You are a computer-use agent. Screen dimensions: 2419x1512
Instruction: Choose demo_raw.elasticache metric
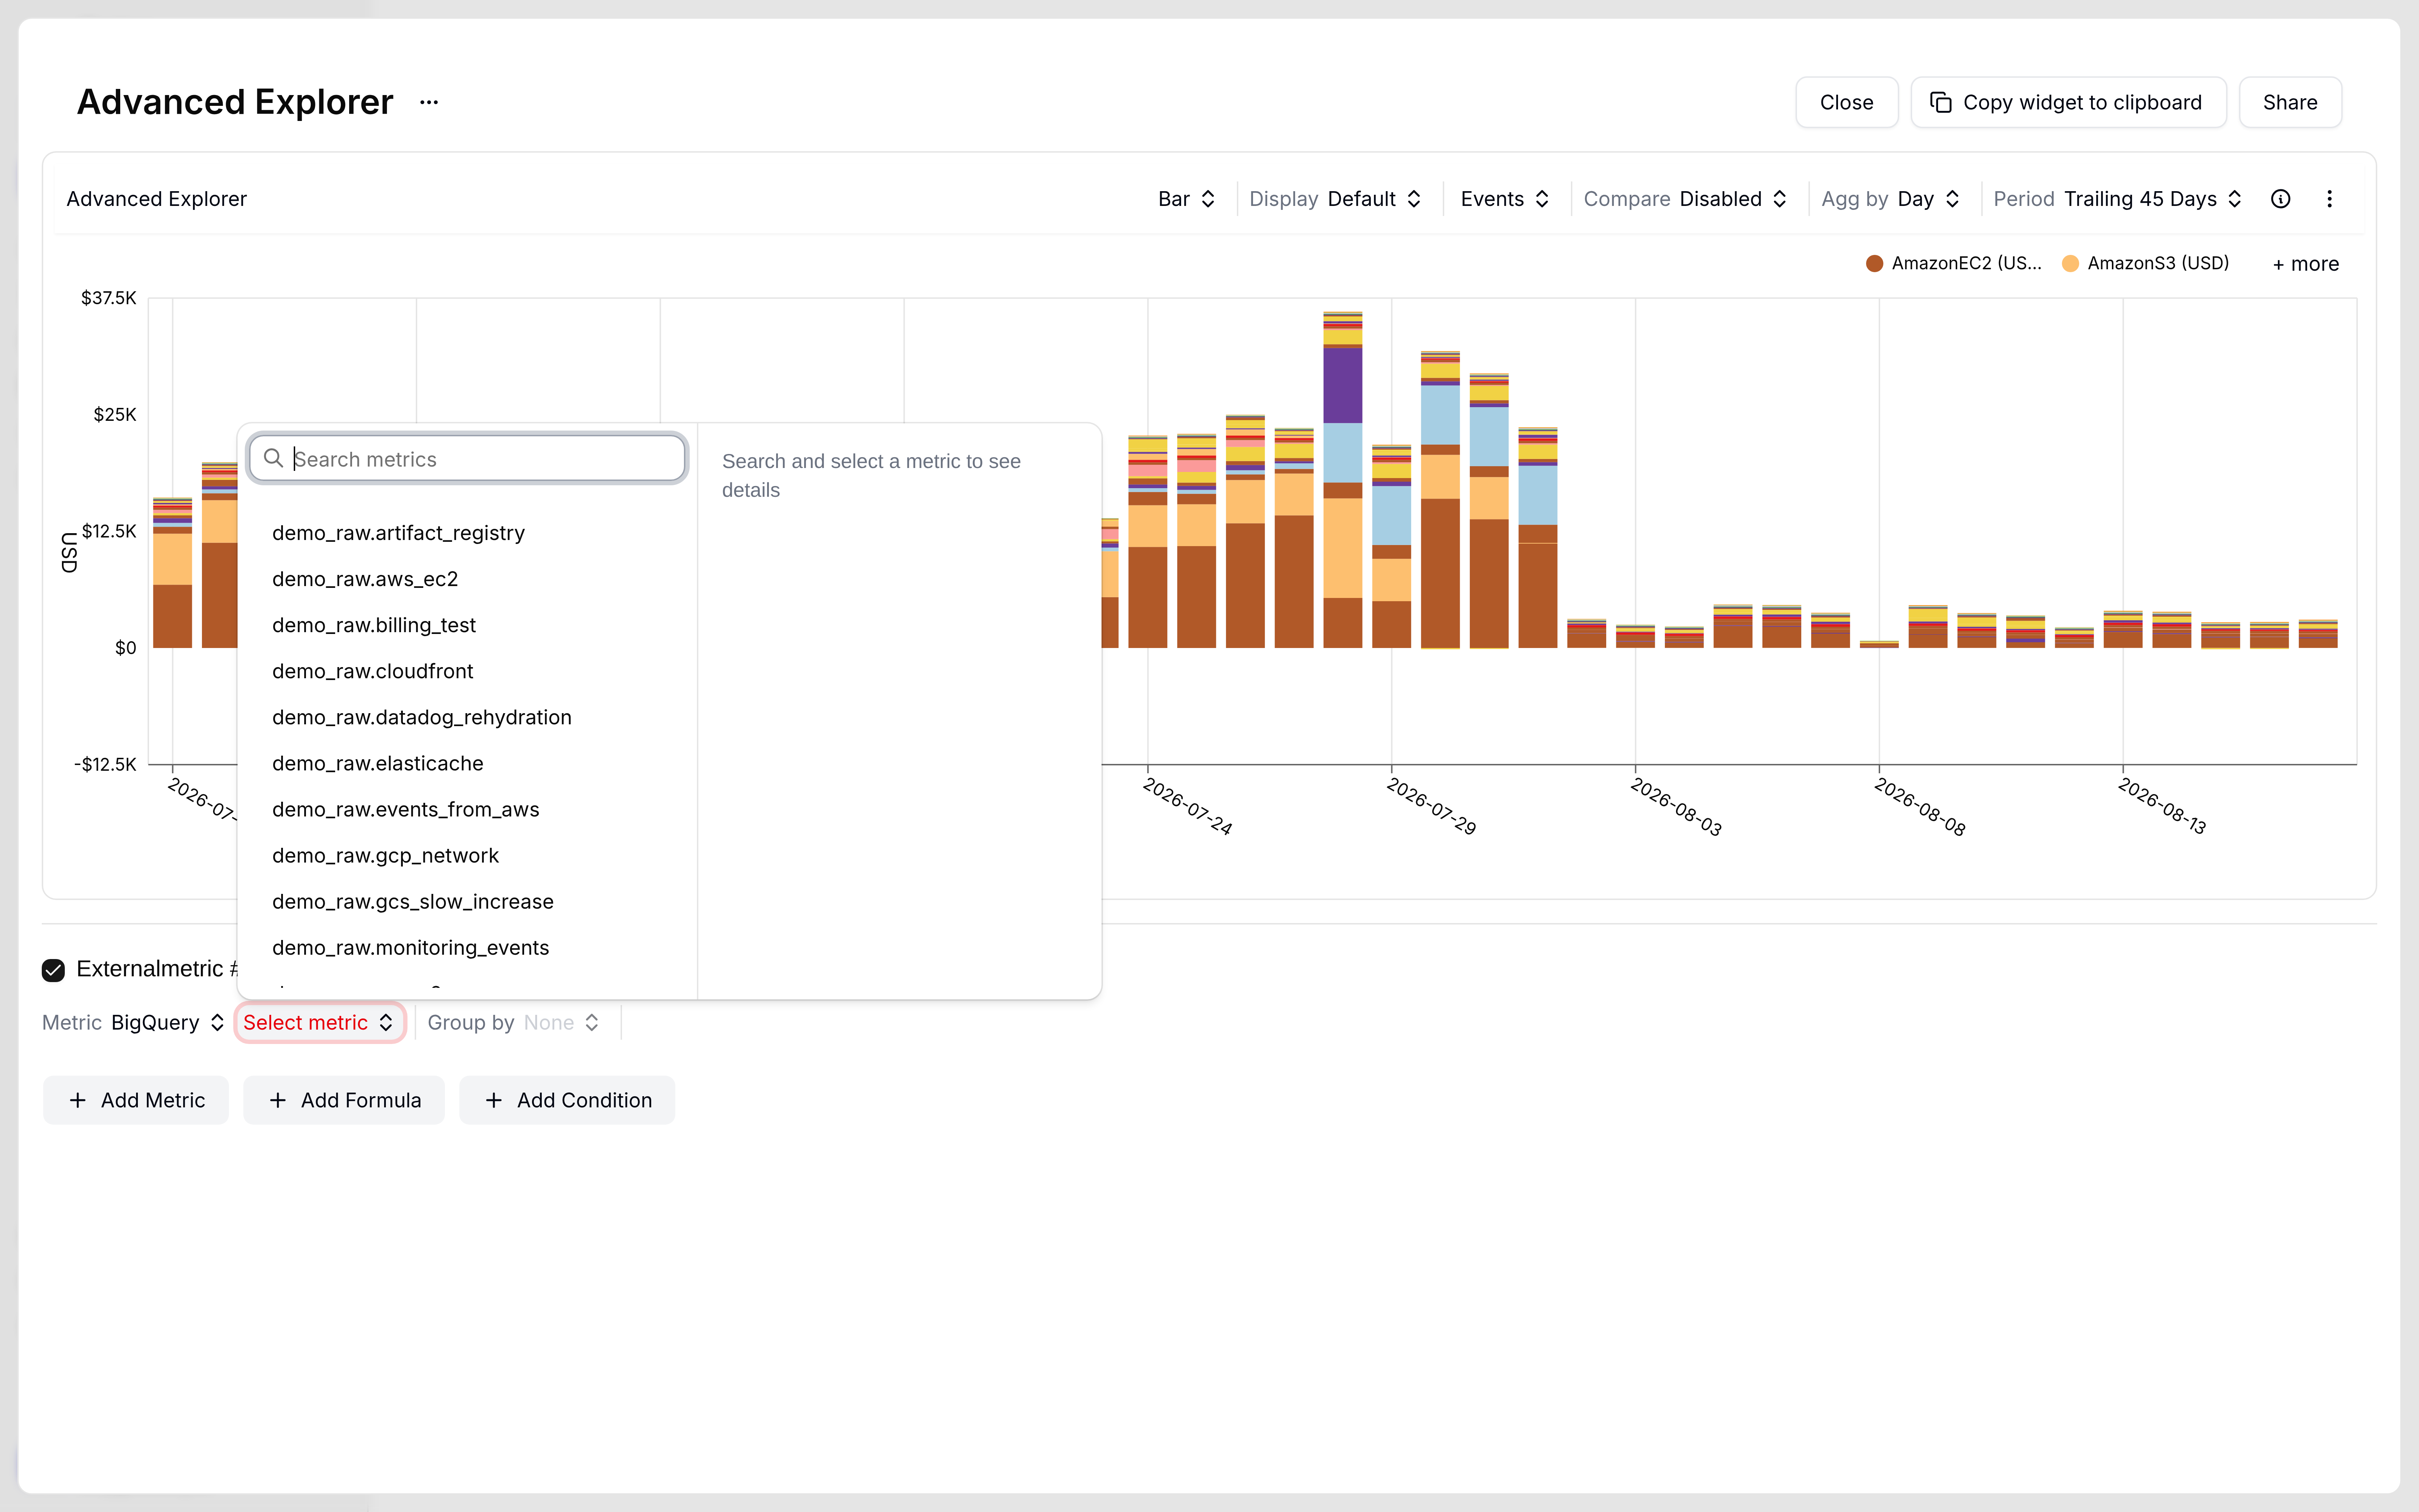467,763
